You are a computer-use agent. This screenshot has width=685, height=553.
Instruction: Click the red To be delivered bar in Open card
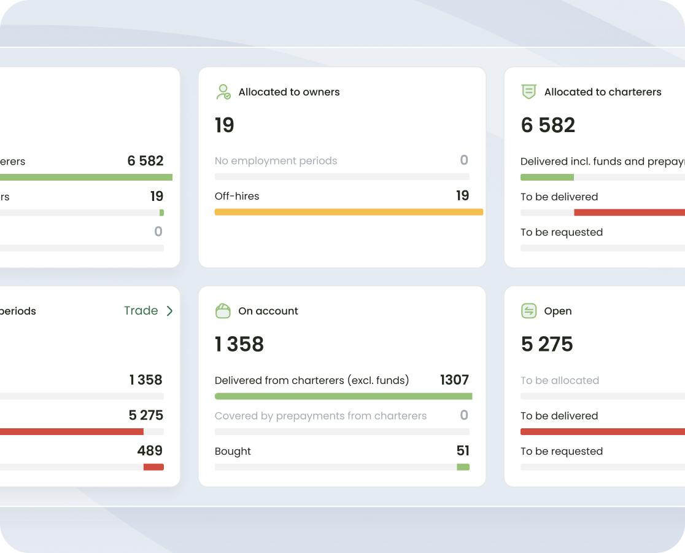(602, 432)
